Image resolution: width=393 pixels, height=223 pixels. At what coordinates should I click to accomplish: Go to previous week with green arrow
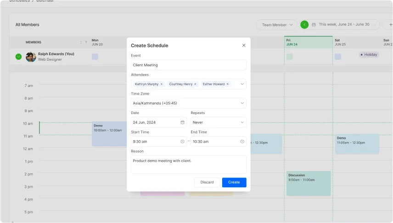click(304, 25)
